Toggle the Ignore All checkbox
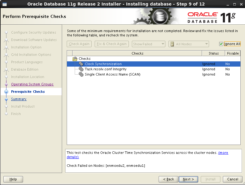The height and width of the screenshot is (185, 245). [x=221, y=44]
